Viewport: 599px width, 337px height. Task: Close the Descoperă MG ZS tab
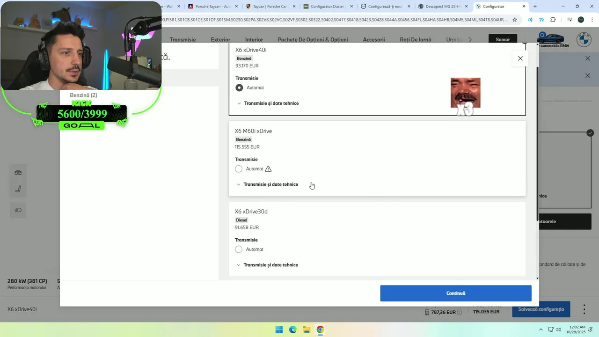[x=466, y=7]
